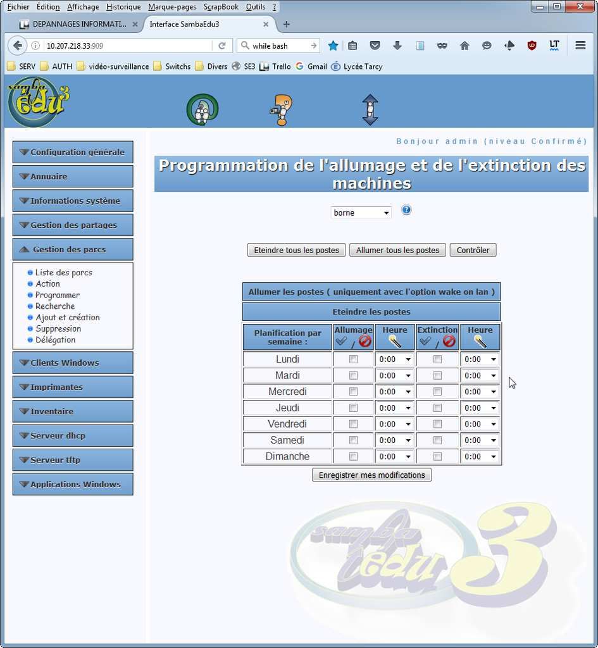
Task: Expand the Configuration générale menu
Action: [x=73, y=152]
